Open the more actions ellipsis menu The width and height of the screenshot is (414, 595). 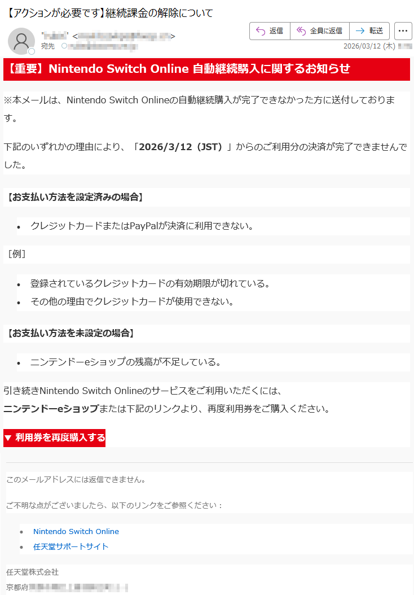pyautogui.click(x=403, y=30)
